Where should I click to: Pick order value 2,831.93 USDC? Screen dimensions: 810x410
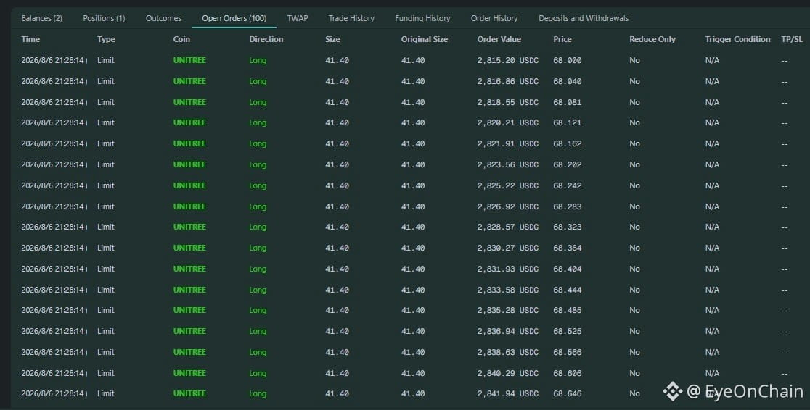point(508,269)
